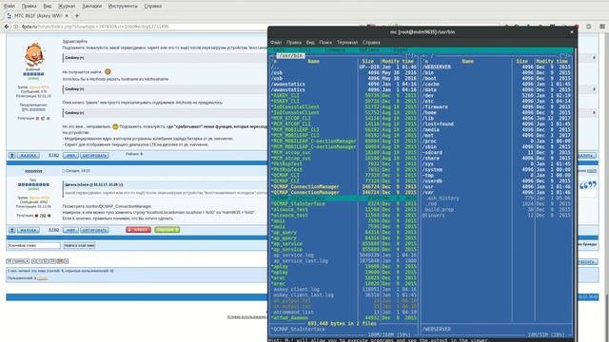Tick checkbox beside 'Сегодня, 18:23' post header

click(x=64, y=171)
